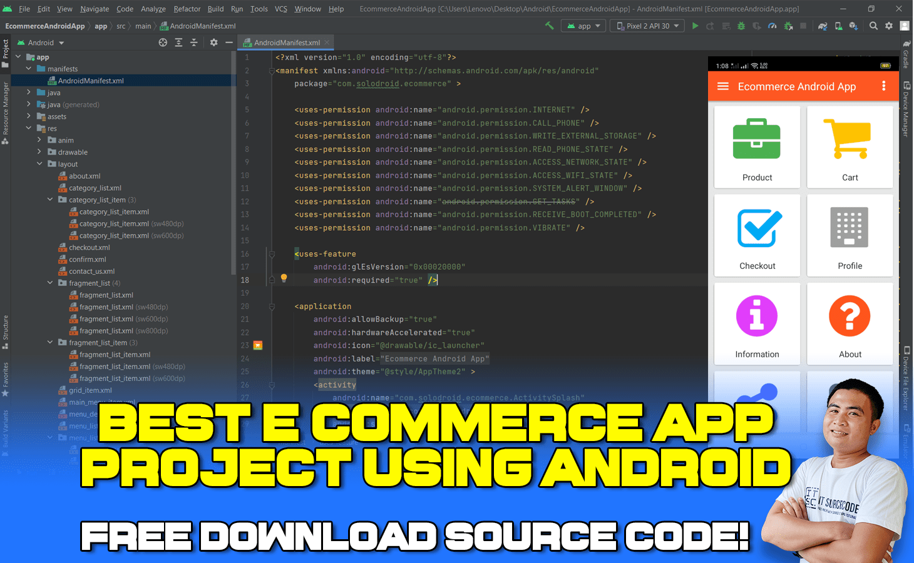The width and height of the screenshot is (914, 563).
Task: Click Select Opened File target icon
Action: (163, 43)
